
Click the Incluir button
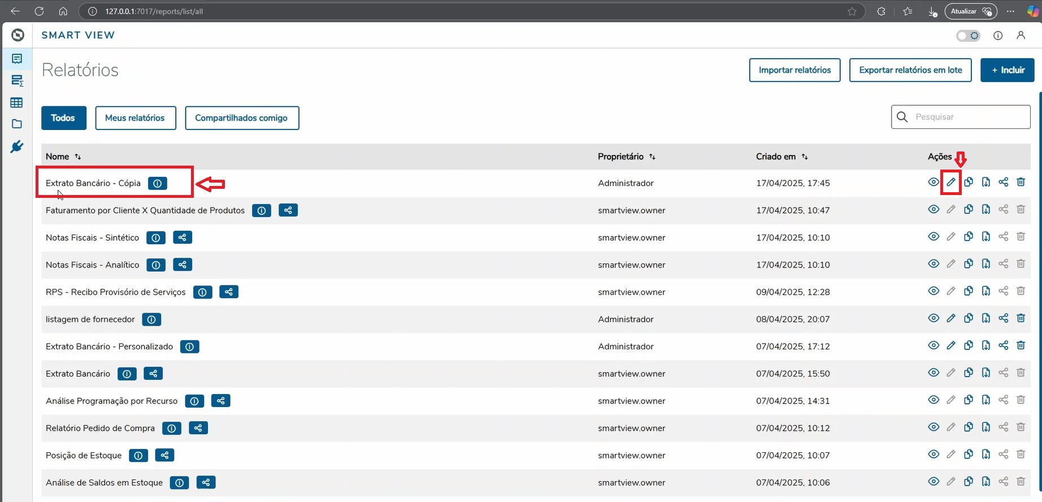click(x=1007, y=70)
